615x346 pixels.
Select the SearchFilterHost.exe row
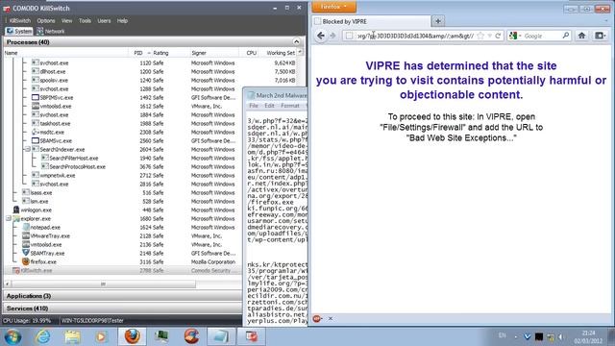[122, 158]
